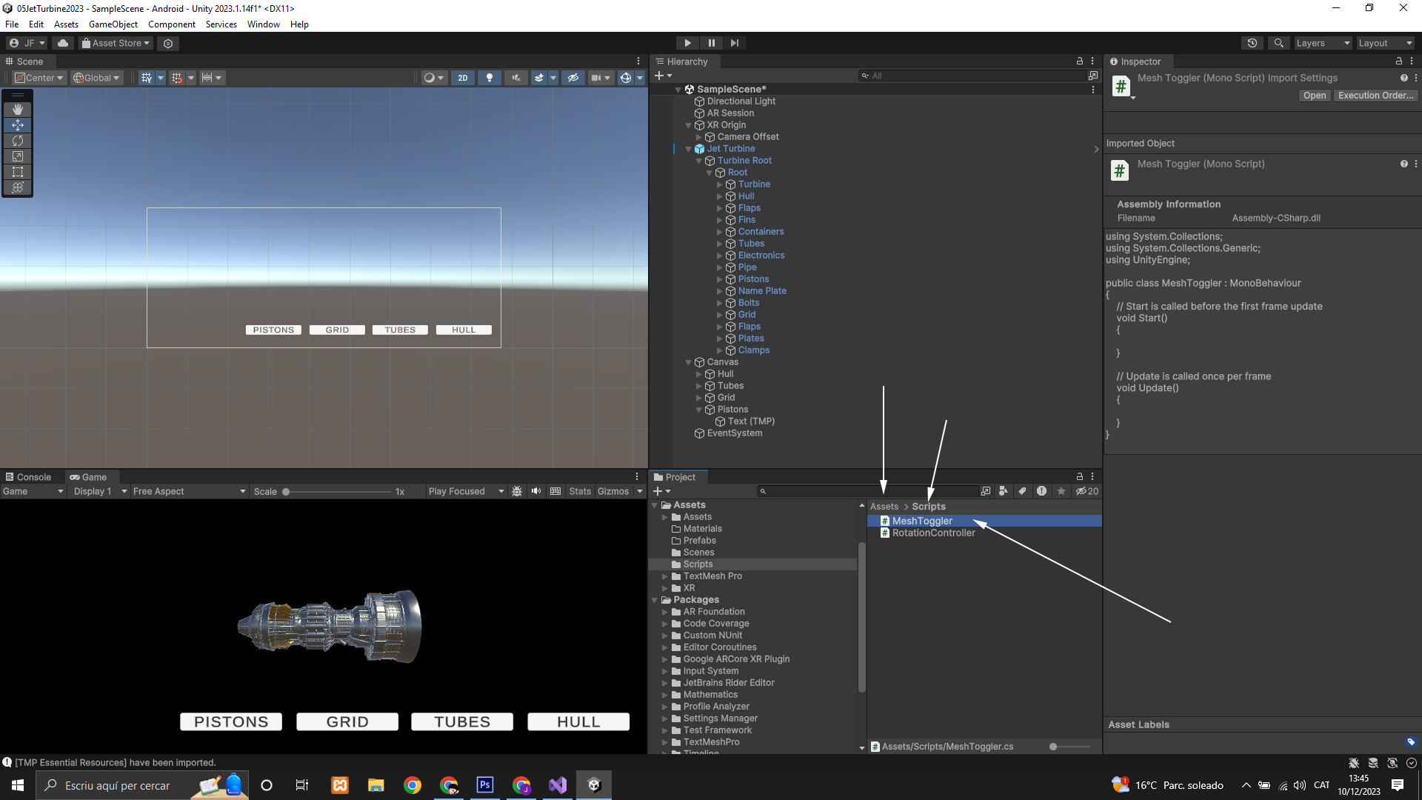Viewport: 1422px width, 800px height.
Task: Click the Execution Order button
Action: point(1375,96)
